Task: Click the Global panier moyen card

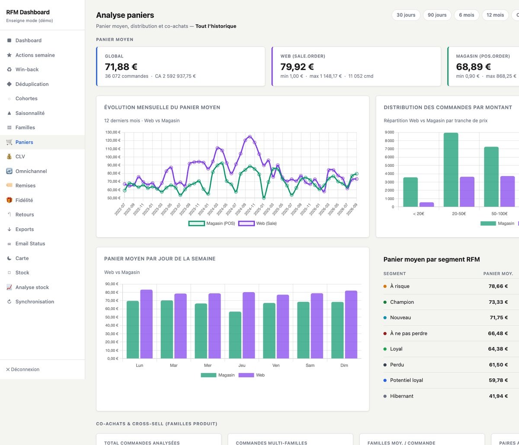Action: pos(180,67)
